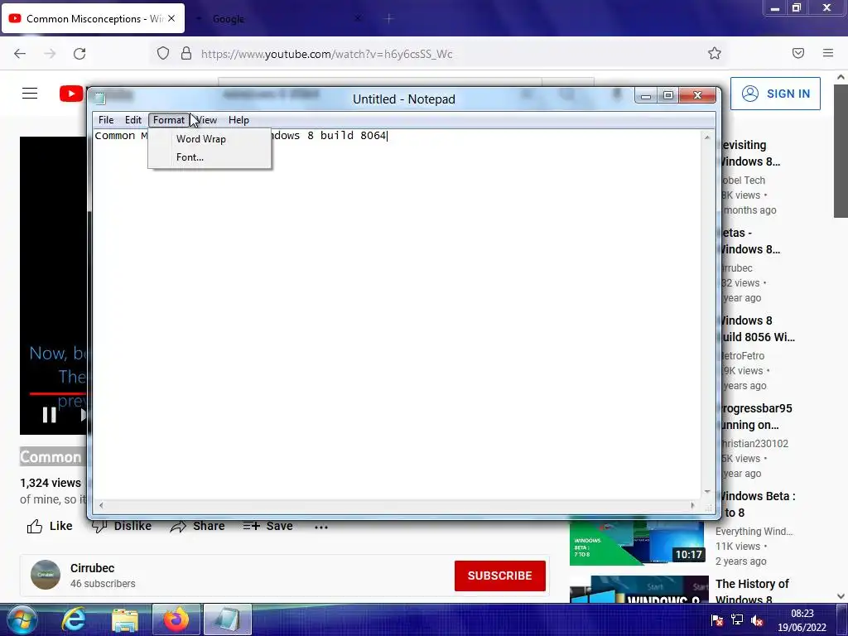Open the Help menu in Notepad
The width and height of the screenshot is (848, 636).
(238, 120)
